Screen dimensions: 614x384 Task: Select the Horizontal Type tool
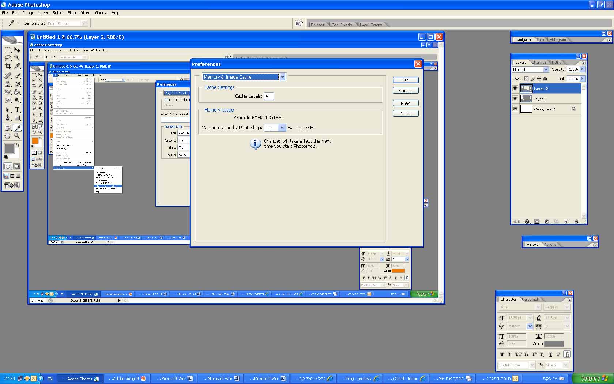point(17,110)
